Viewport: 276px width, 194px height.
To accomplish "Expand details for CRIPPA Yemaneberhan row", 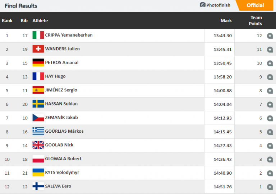I will point(270,36).
